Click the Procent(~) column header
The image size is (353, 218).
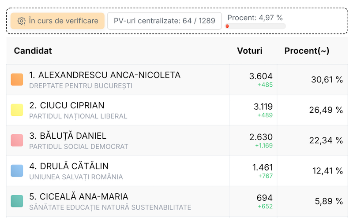click(x=307, y=51)
